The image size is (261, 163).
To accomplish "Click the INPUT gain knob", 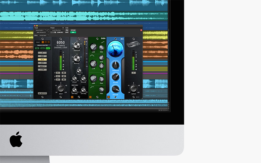I will pos(61,89).
